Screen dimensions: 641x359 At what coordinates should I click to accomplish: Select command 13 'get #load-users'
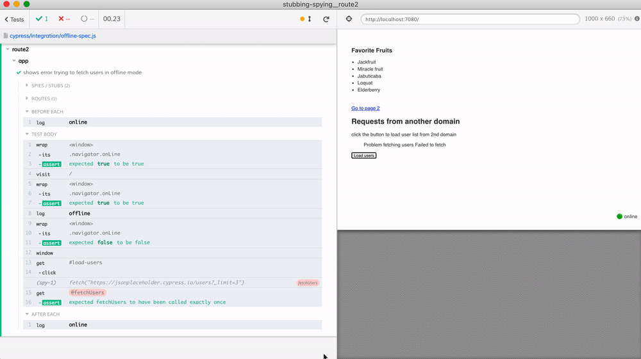[x=172, y=263]
